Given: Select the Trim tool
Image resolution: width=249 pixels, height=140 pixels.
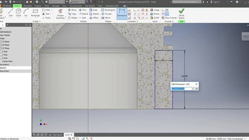Looking at the screenshot, I should click(82, 10).
